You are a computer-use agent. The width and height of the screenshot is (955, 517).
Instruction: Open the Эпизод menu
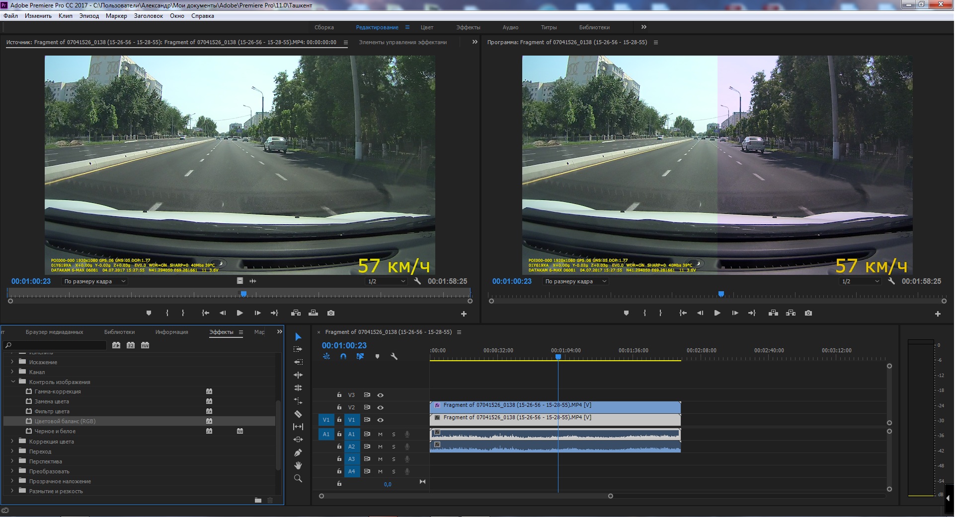pos(89,16)
